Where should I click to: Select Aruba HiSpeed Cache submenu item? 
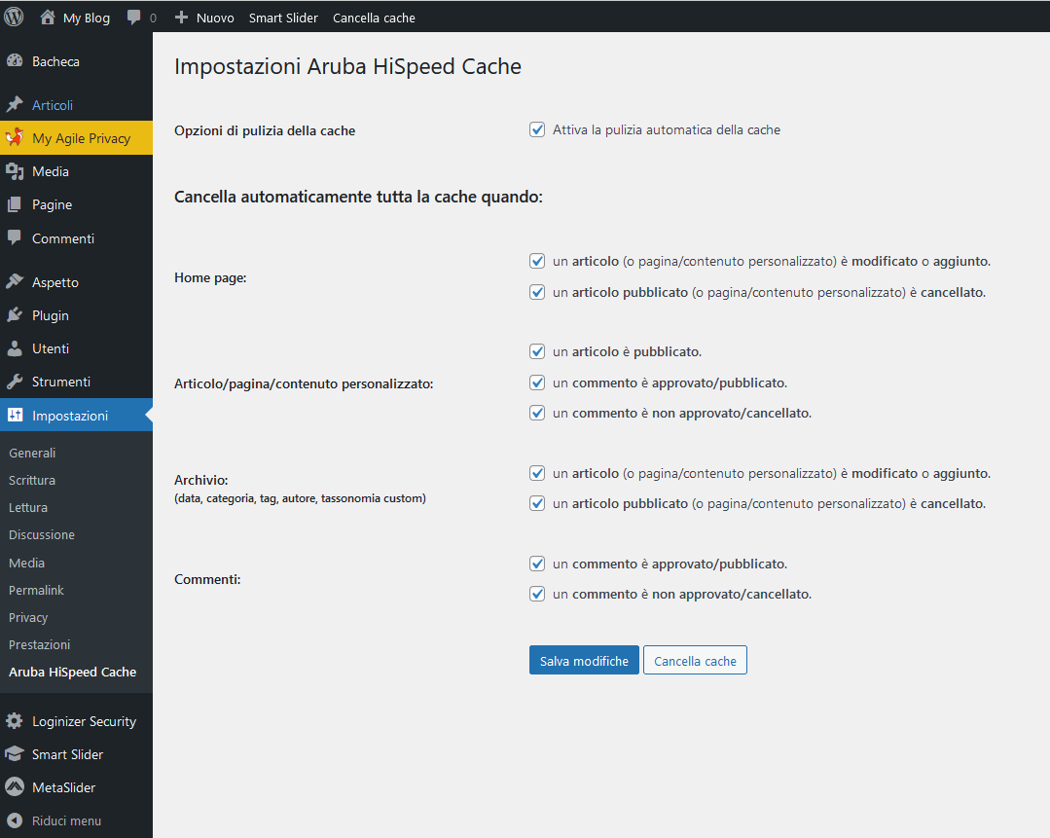pos(72,672)
